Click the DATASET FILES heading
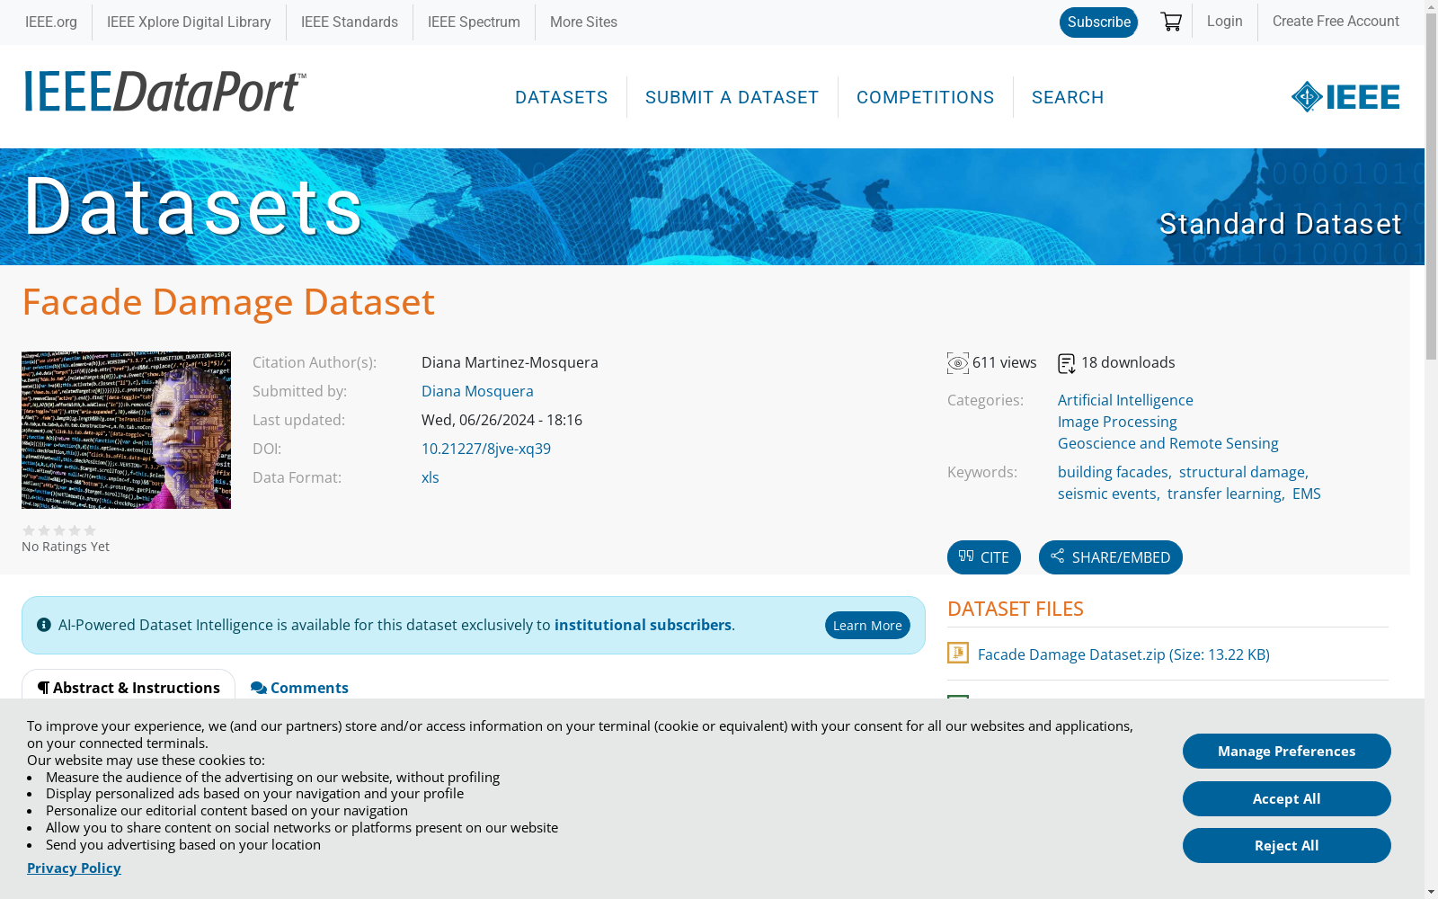Image resolution: width=1438 pixels, height=899 pixels. (1016, 609)
